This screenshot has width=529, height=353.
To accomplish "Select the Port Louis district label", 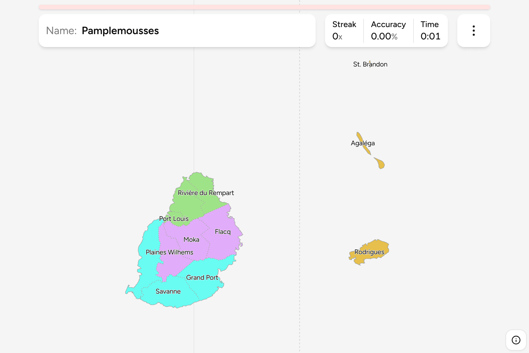I will pos(174,219).
